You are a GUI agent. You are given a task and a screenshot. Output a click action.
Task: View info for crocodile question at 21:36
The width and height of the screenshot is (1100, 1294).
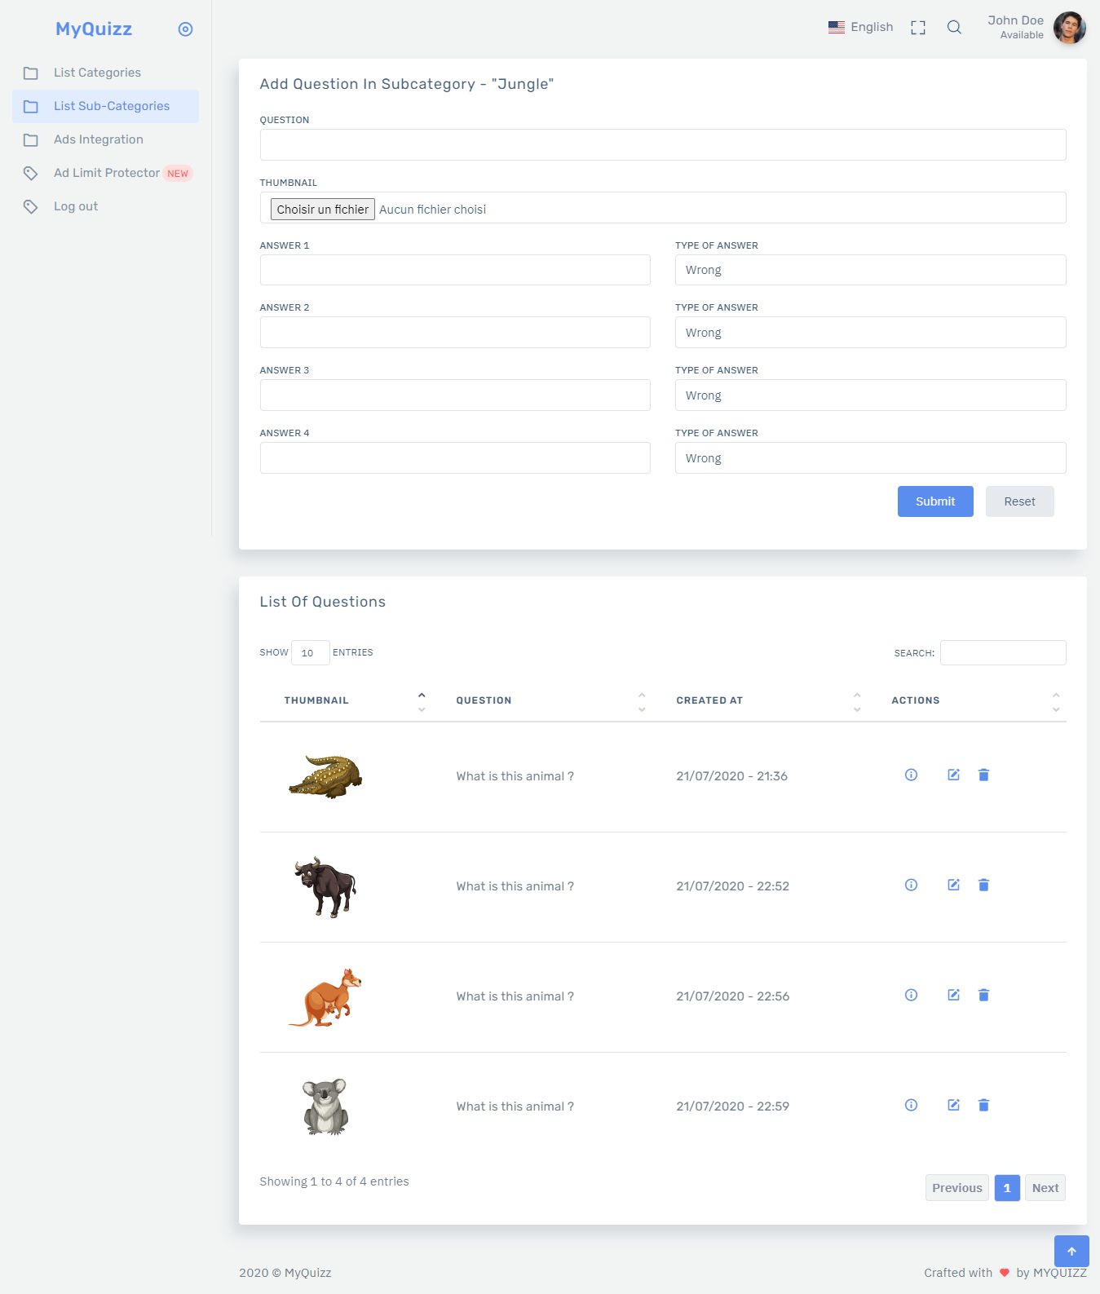coord(911,775)
